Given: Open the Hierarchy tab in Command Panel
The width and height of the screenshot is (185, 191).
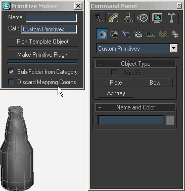Looking at the screenshot, I should tap(128, 18).
